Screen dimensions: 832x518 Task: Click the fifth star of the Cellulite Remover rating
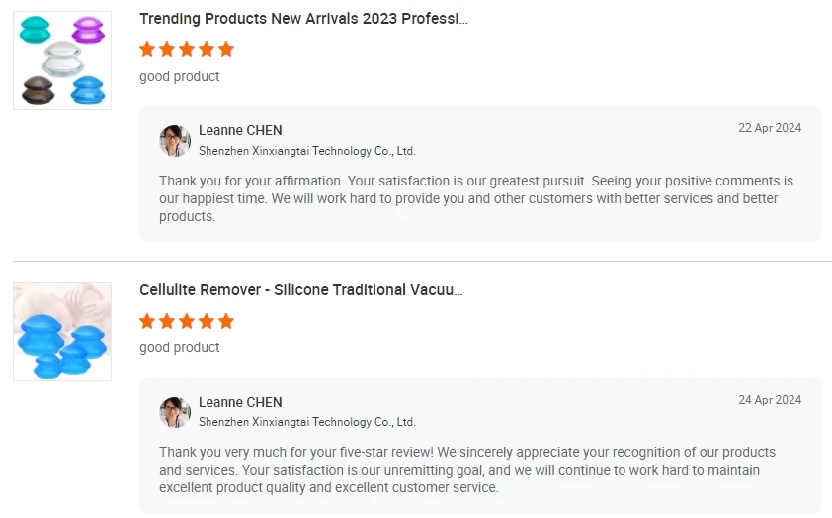[226, 321]
